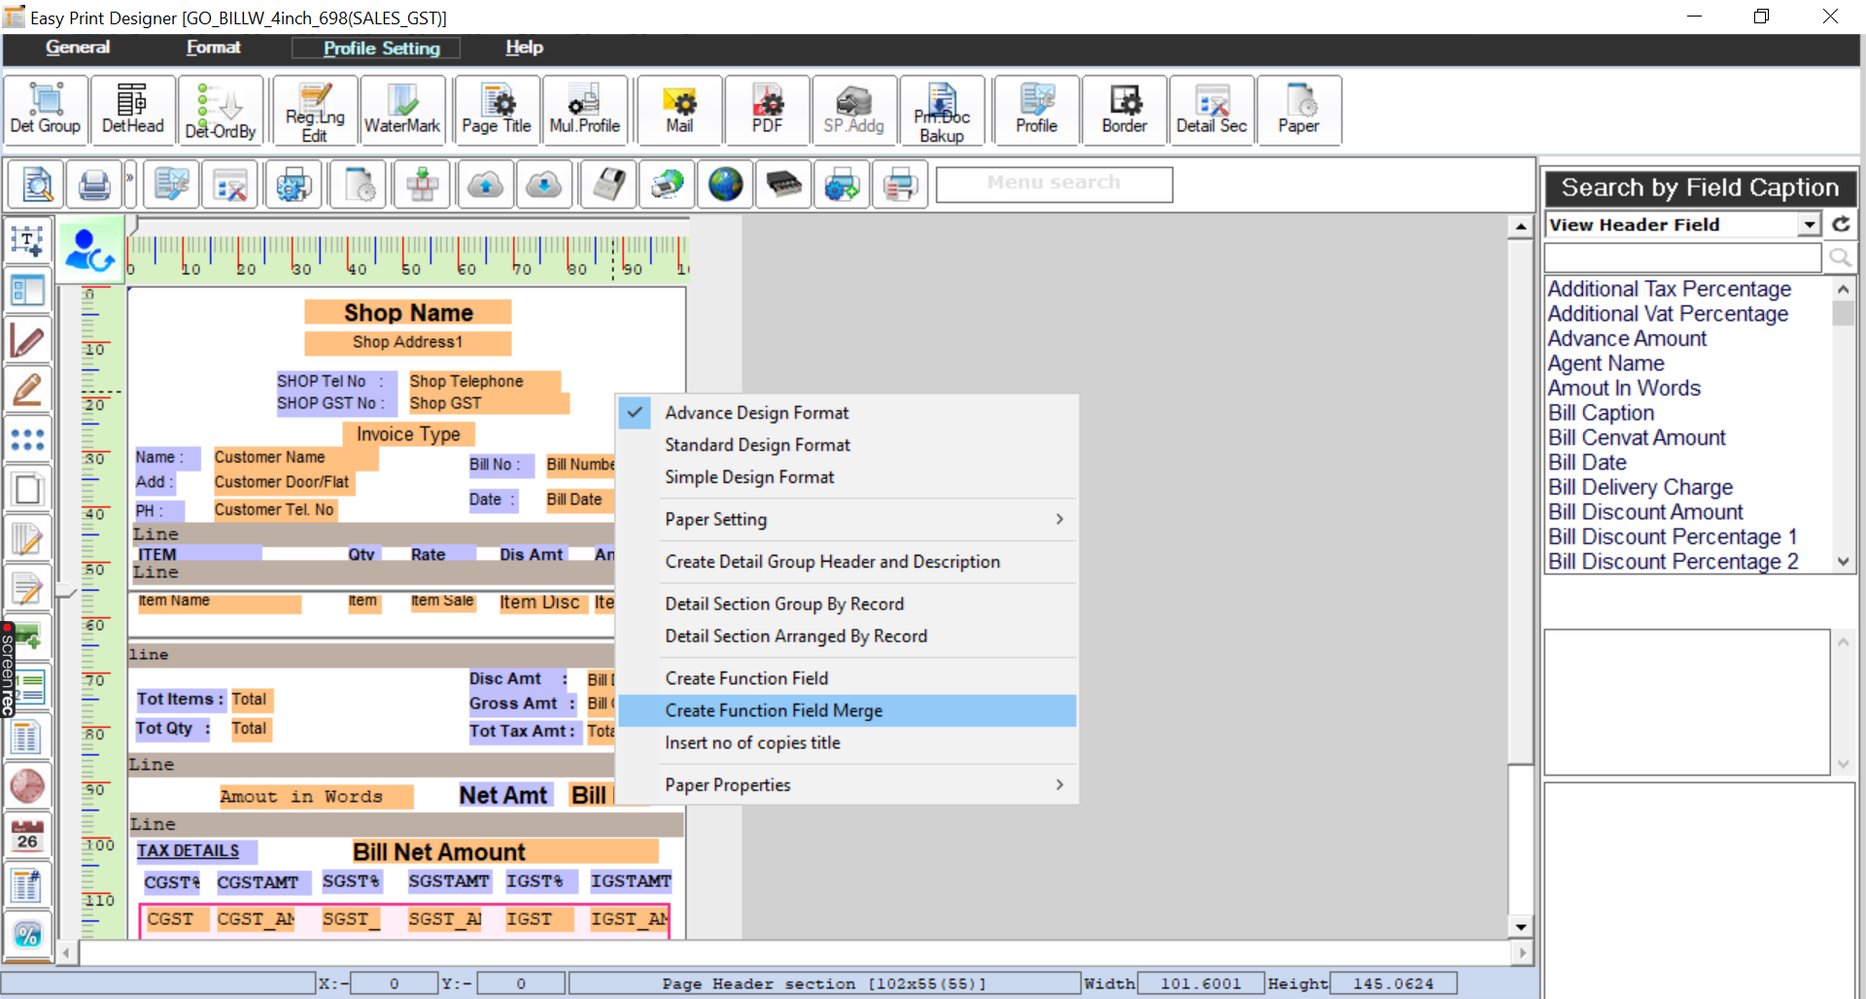The width and height of the screenshot is (1866, 999).
Task: Select the clock tool in left sidebar
Action: click(27, 785)
